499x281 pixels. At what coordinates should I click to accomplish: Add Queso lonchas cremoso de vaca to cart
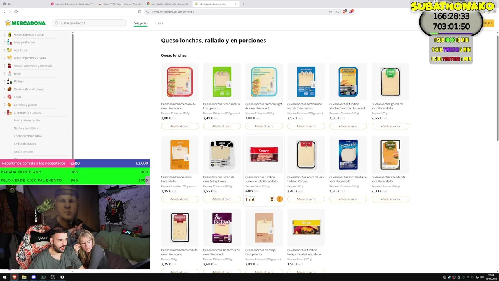point(180,126)
